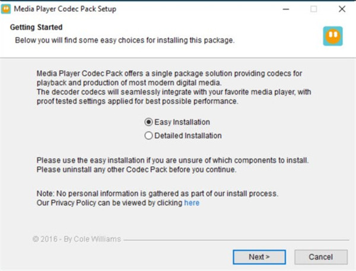The width and height of the screenshot is (356, 271).
Task: Click the Codec Pack icon in title bar
Action: coord(7,9)
